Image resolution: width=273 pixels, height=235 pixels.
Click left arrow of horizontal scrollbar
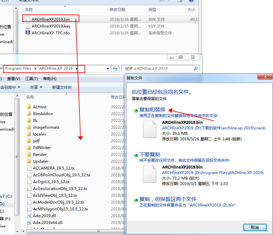23,231
